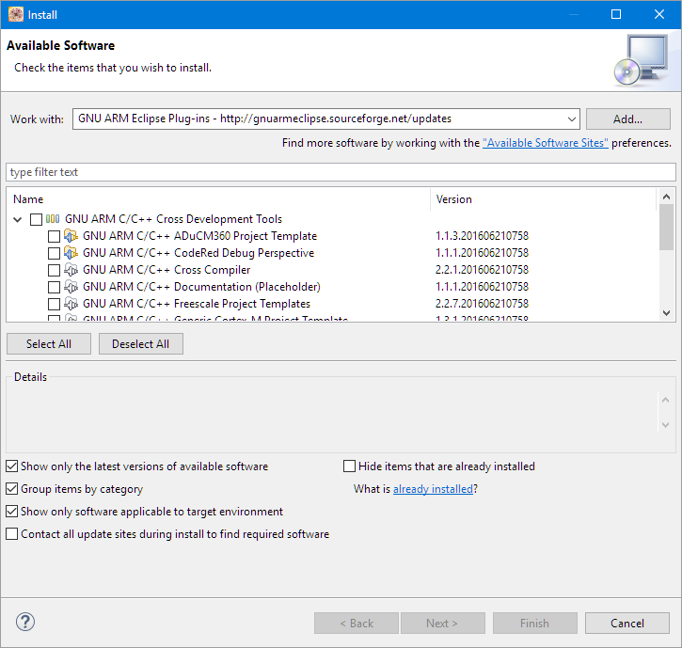
Task: Click the help question mark icon
Action: pyautogui.click(x=25, y=622)
